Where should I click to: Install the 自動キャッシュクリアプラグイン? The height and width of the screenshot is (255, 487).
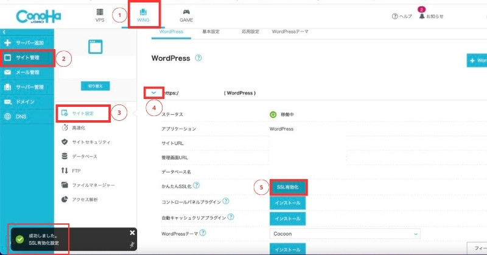tap(287, 219)
